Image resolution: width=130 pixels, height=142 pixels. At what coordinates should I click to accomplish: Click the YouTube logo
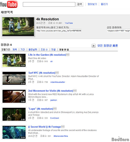point(9,4)
